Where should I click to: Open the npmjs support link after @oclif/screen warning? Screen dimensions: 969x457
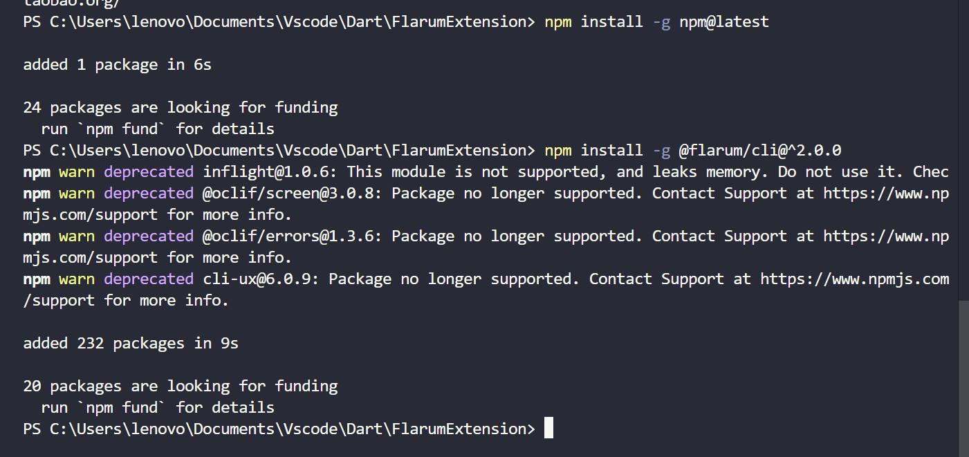tap(885, 194)
